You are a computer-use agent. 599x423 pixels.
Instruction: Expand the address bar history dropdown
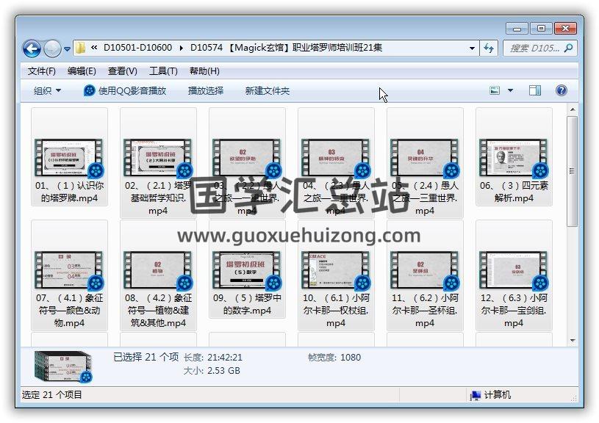point(472,48)
